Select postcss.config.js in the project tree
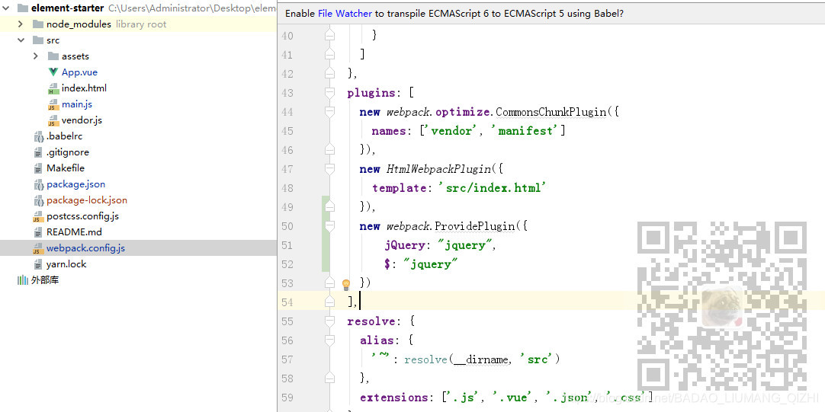Viewport: 825px width, 412px height. [82, 216]
